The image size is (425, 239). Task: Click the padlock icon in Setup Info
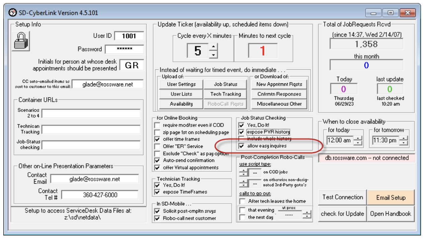[x=21, y=41]
